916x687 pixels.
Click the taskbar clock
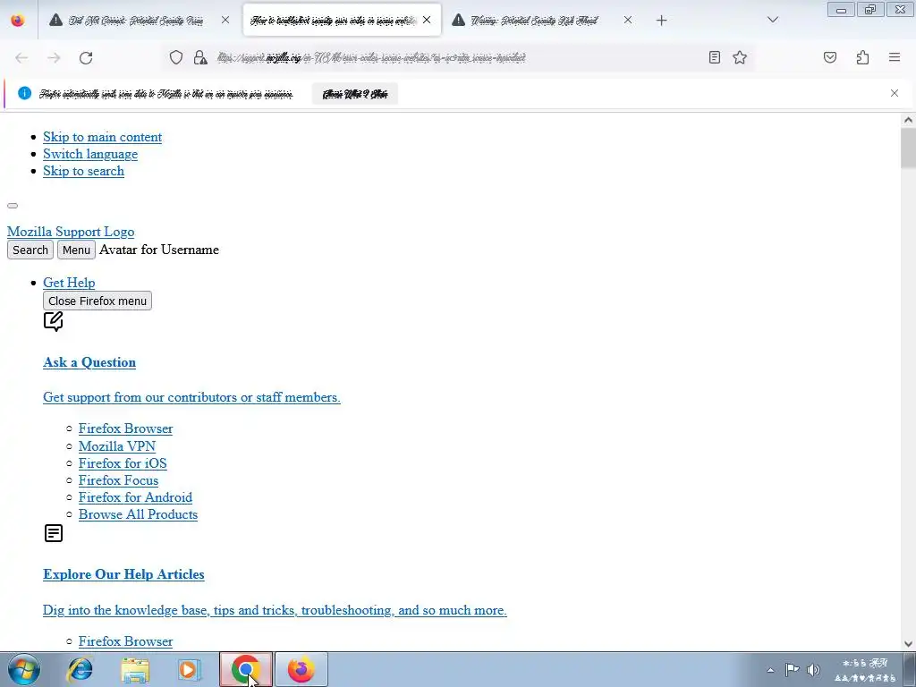pos(865,670)
